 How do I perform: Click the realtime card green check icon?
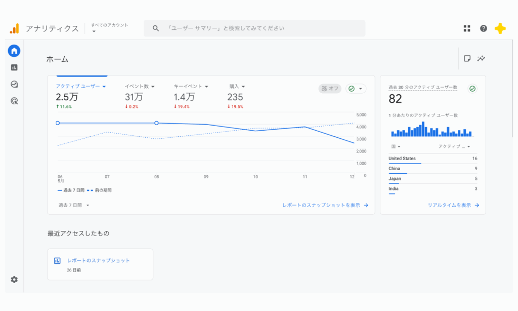point(472,89)
